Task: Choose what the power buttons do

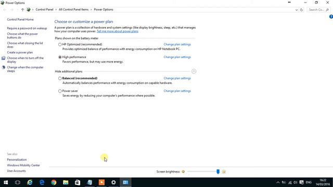Action: pos(22,36)
